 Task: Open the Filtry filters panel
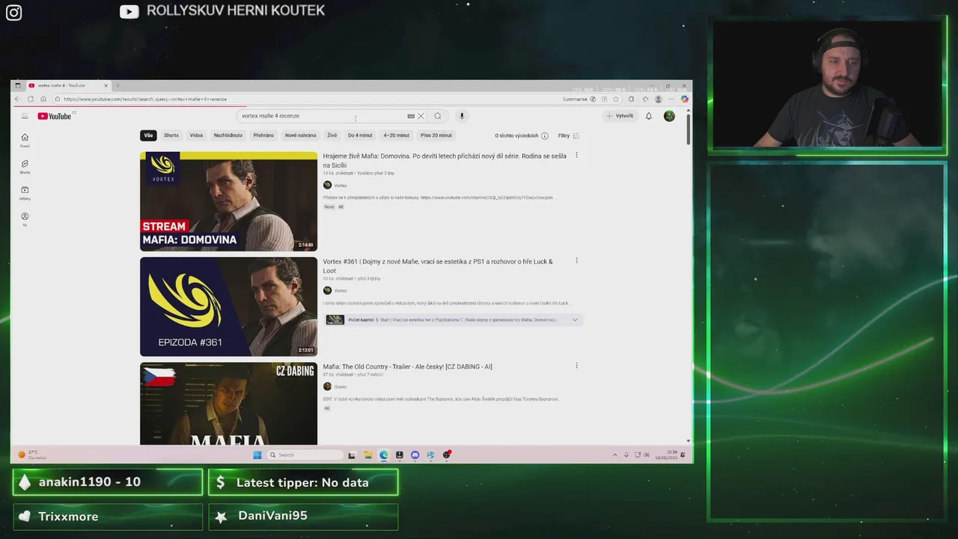coord(569,135)
